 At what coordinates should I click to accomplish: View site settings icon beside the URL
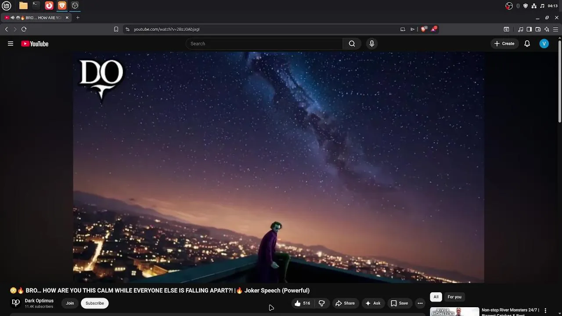(x=127, y=29)
